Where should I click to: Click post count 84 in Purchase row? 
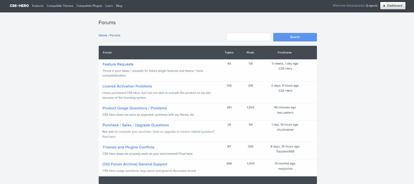tap(250, 125)
